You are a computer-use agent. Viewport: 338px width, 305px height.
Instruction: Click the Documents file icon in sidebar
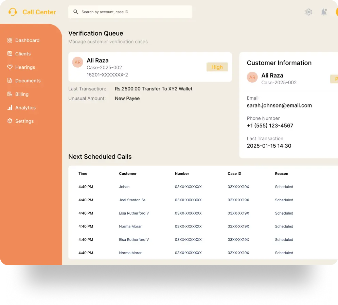10,81
